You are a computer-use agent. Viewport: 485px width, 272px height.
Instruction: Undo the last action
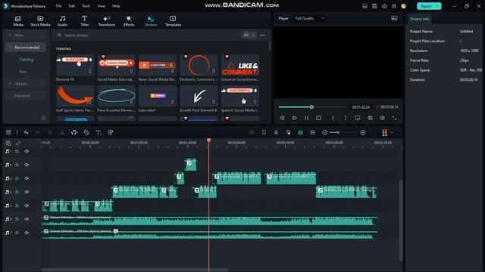[26, 133]
